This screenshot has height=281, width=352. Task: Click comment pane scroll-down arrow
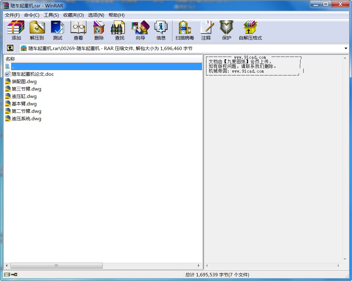pyautogui.click(x=345, y=259)
